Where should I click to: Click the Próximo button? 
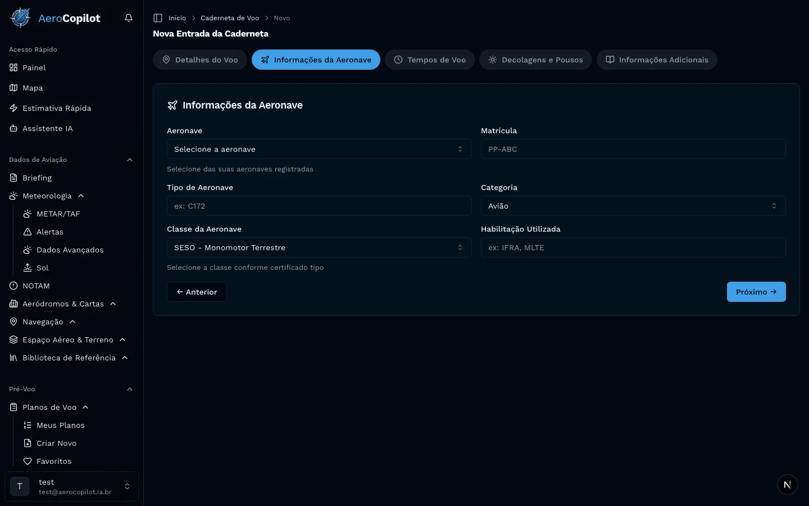[756, 292]
